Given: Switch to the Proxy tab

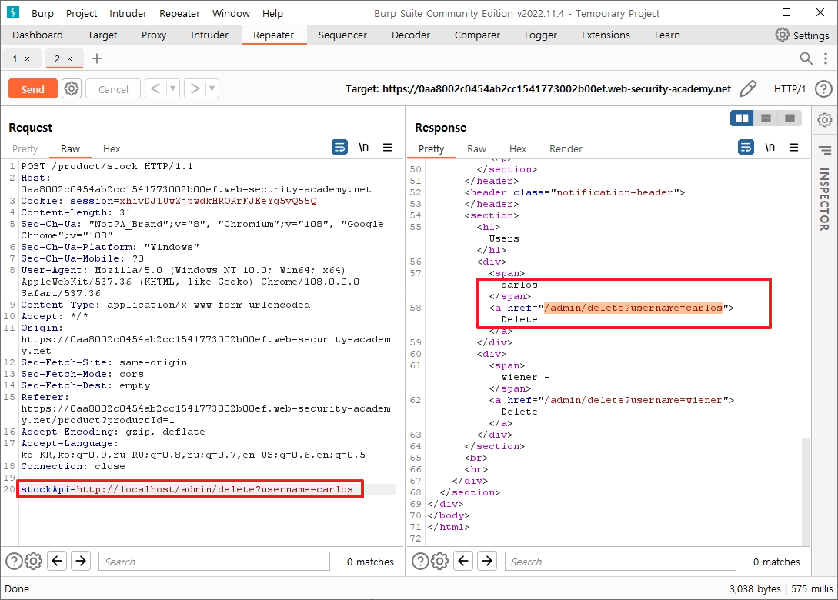Looking at the screenshot, I should pos(154,35).
